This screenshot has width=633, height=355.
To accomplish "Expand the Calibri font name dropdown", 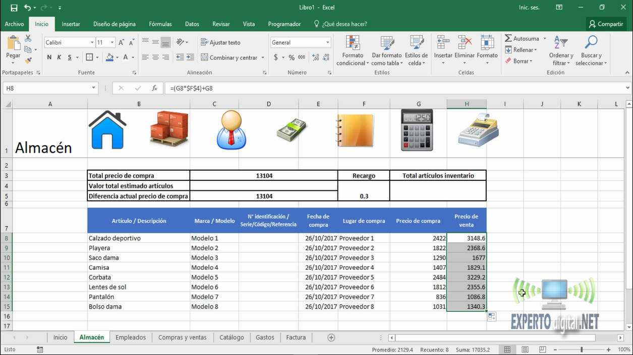I will click(x=92, y=43).
